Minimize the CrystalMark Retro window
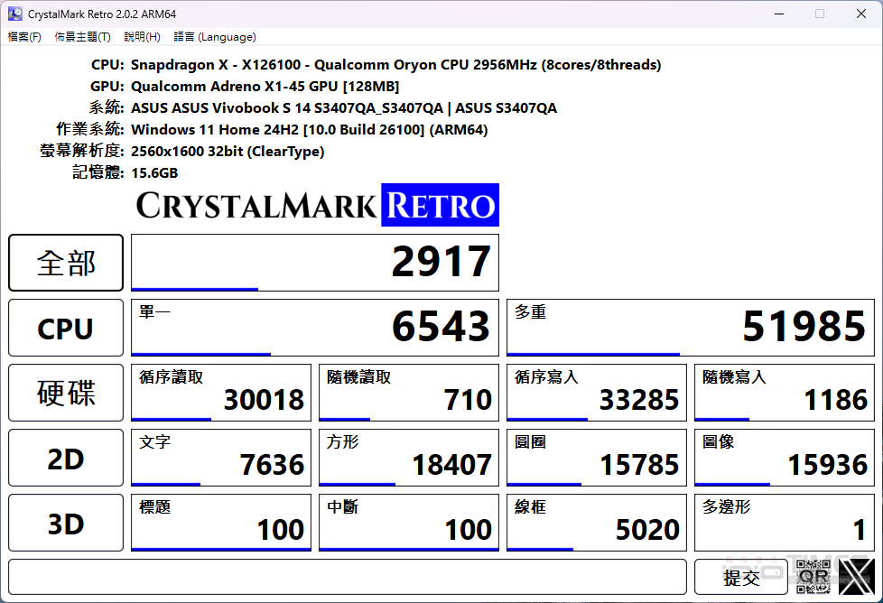 click(x=779, y=14)
